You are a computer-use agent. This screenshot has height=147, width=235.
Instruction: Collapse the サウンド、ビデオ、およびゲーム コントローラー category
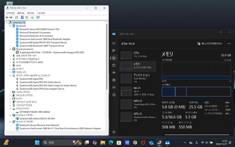[10, 76]
